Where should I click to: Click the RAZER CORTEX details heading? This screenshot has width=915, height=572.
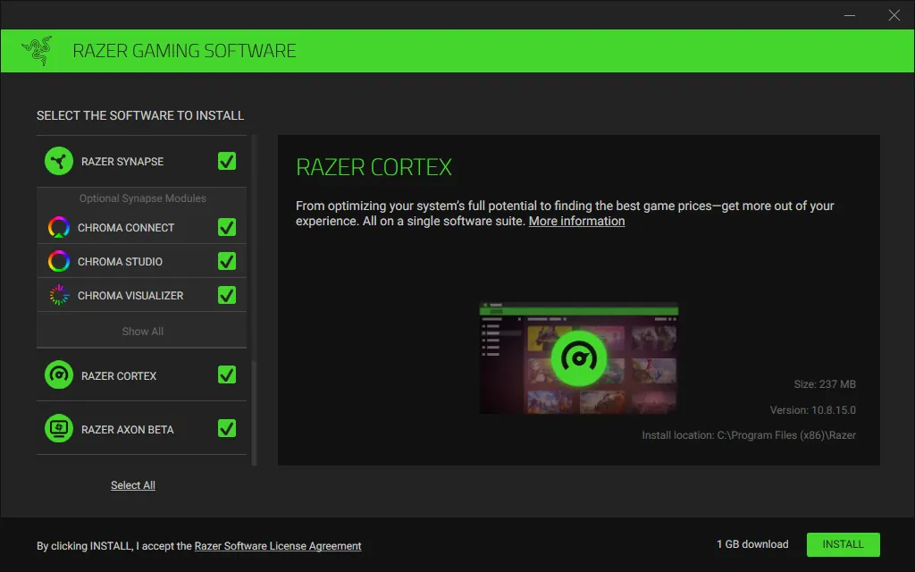374,167
